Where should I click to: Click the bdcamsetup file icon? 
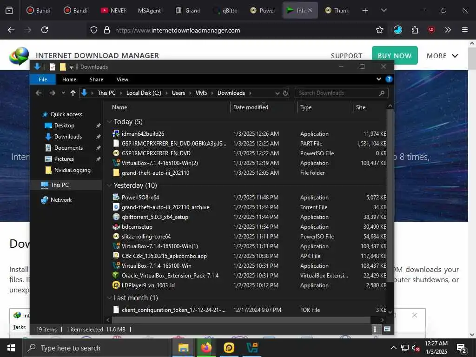coord(116,226)
